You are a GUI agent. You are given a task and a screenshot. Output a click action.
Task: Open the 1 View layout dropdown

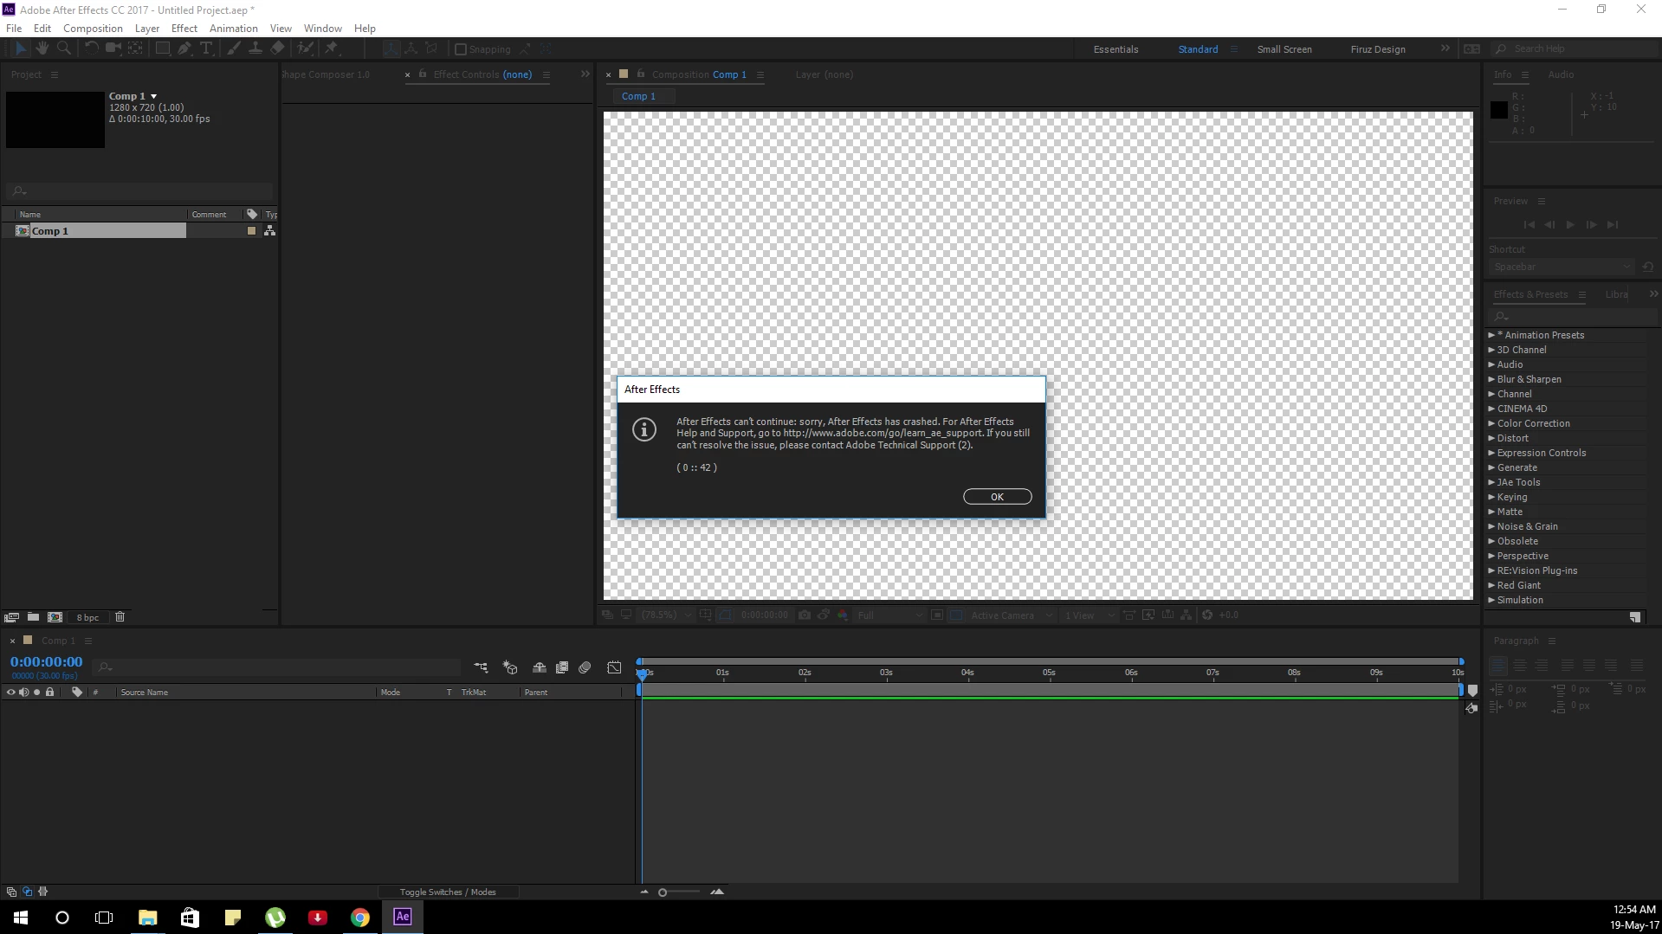coord(1089,615)
